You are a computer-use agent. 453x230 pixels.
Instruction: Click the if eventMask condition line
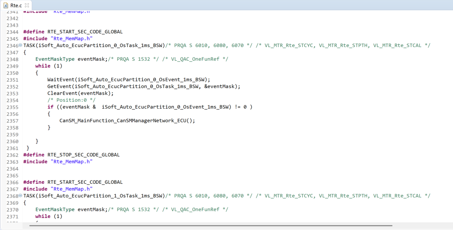[150, 107]
